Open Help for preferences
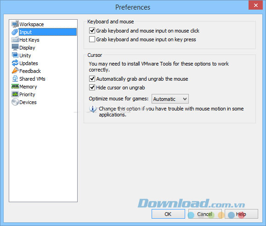 click(241, 214)
